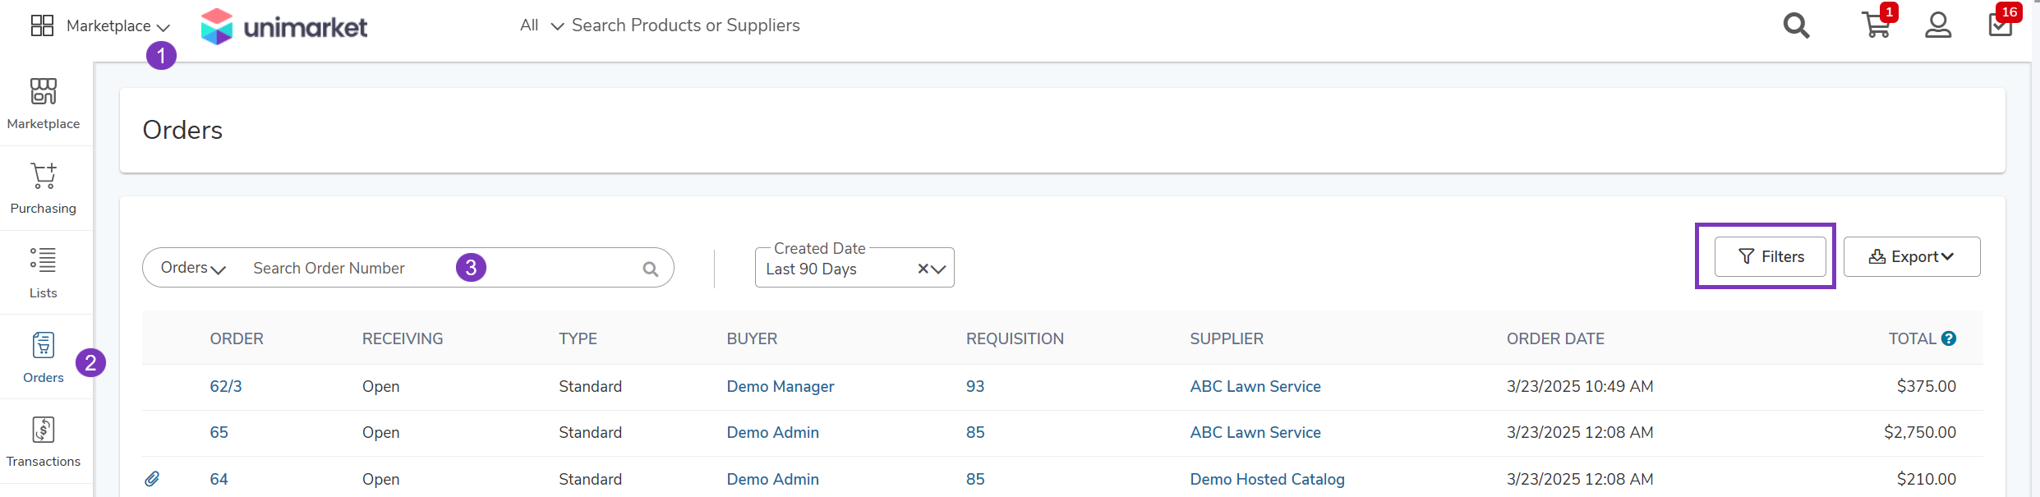Clear the Created Date filter with X
Viewport: 2040px width, 497px height.
pos(923,269)
